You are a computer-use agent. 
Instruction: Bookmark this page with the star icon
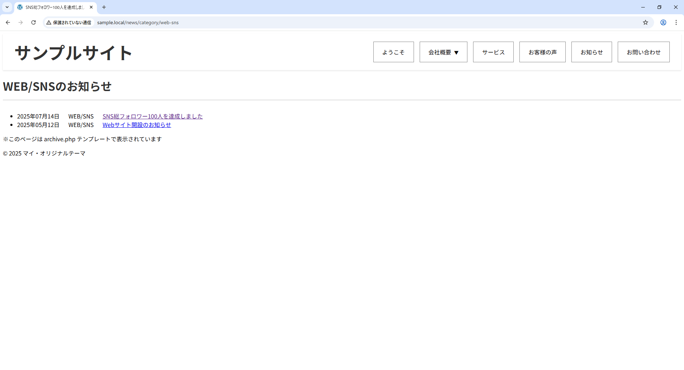tap(646, 22)
